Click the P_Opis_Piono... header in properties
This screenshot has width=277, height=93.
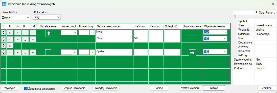[265, 13]
